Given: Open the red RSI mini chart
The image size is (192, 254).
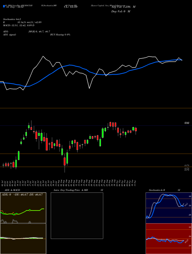Looking at the screenshot, I should point(169,239).
